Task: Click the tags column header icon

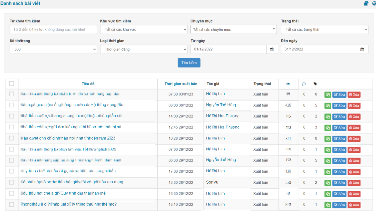Action: (316, 84)
